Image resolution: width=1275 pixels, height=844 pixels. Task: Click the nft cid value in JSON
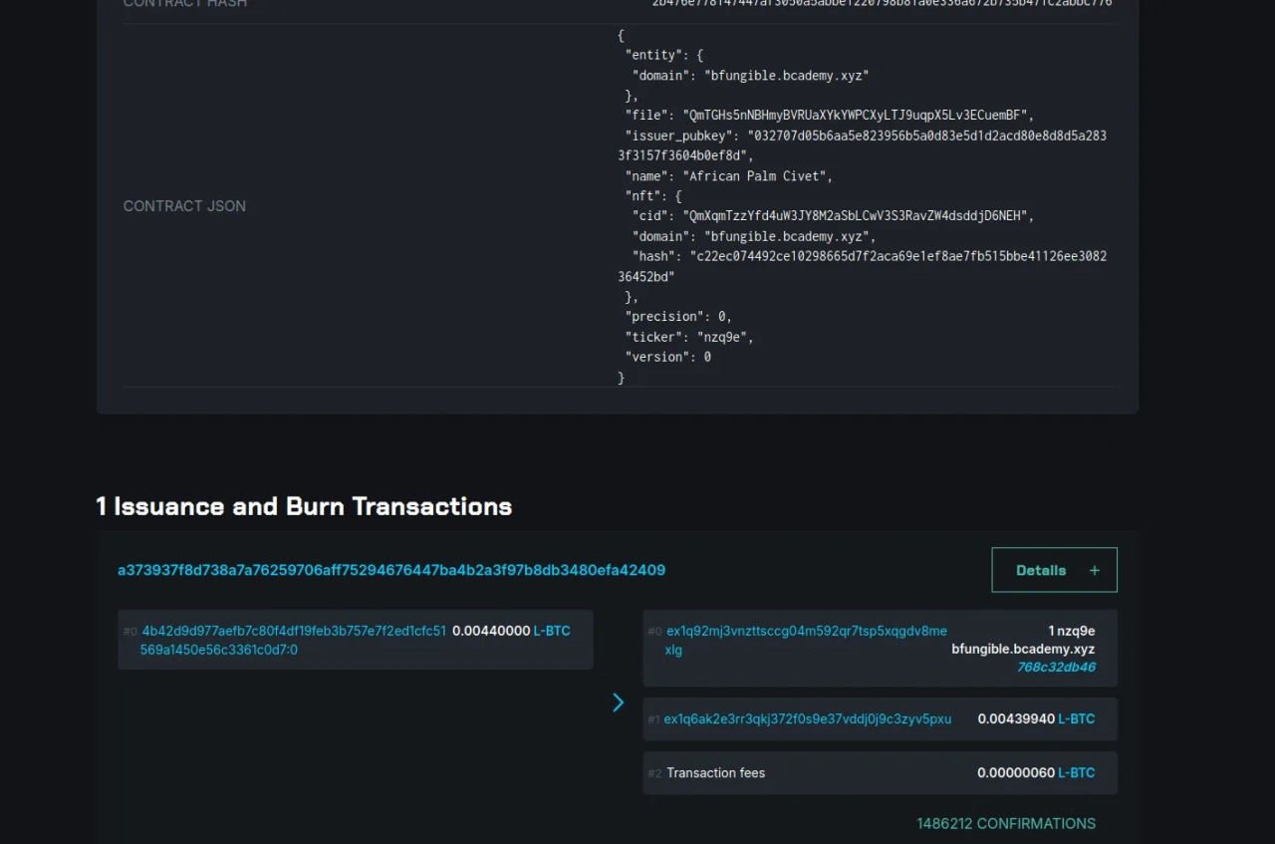pyautogui.click(x=858, y=216)
